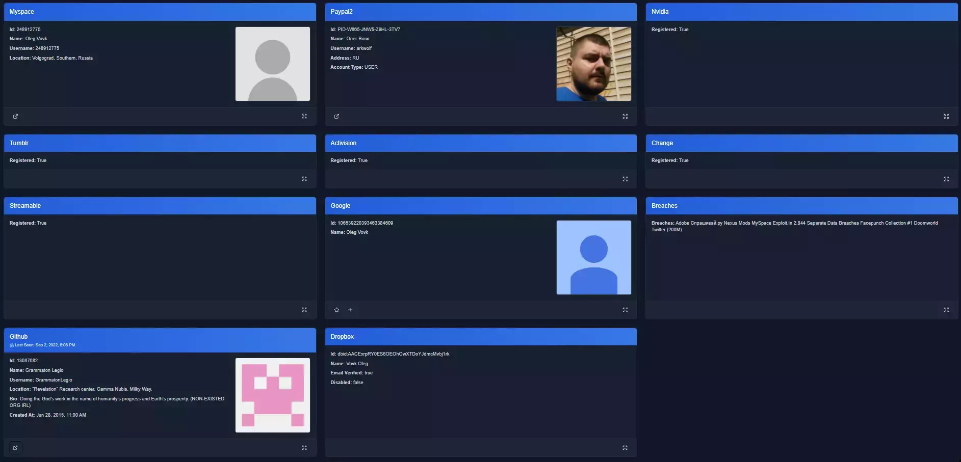Open external link on Github card
The height and width of the screenshot is (462, 961).
pos(15,448)
